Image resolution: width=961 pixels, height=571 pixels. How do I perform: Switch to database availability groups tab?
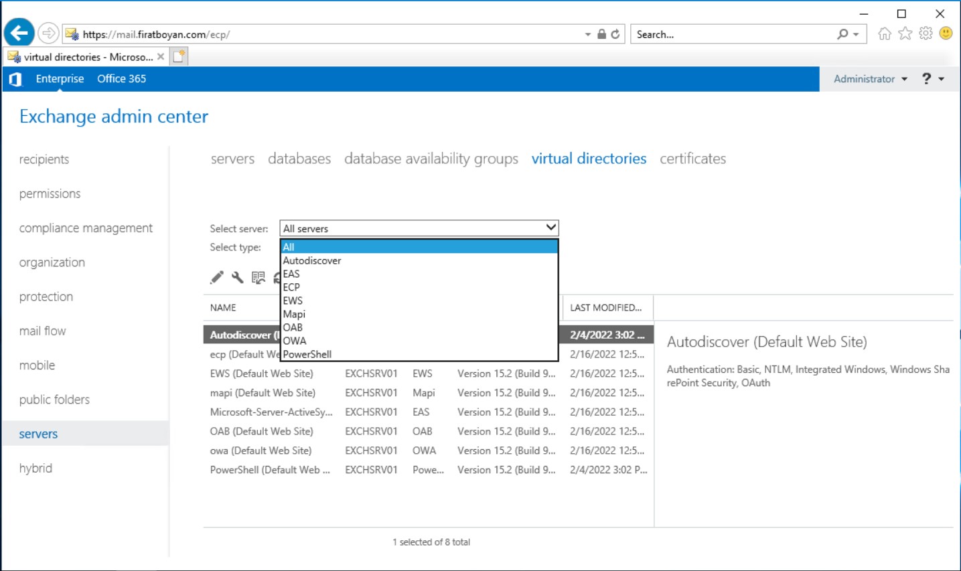[x=431, y=159]
